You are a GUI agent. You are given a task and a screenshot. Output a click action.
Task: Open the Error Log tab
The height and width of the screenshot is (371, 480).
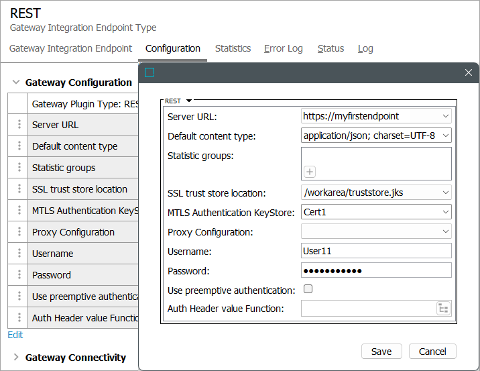tap(283, 48)
